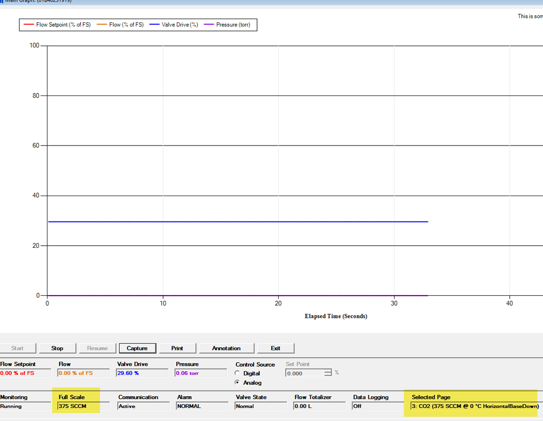Click the Stop button

coord(57,348)
